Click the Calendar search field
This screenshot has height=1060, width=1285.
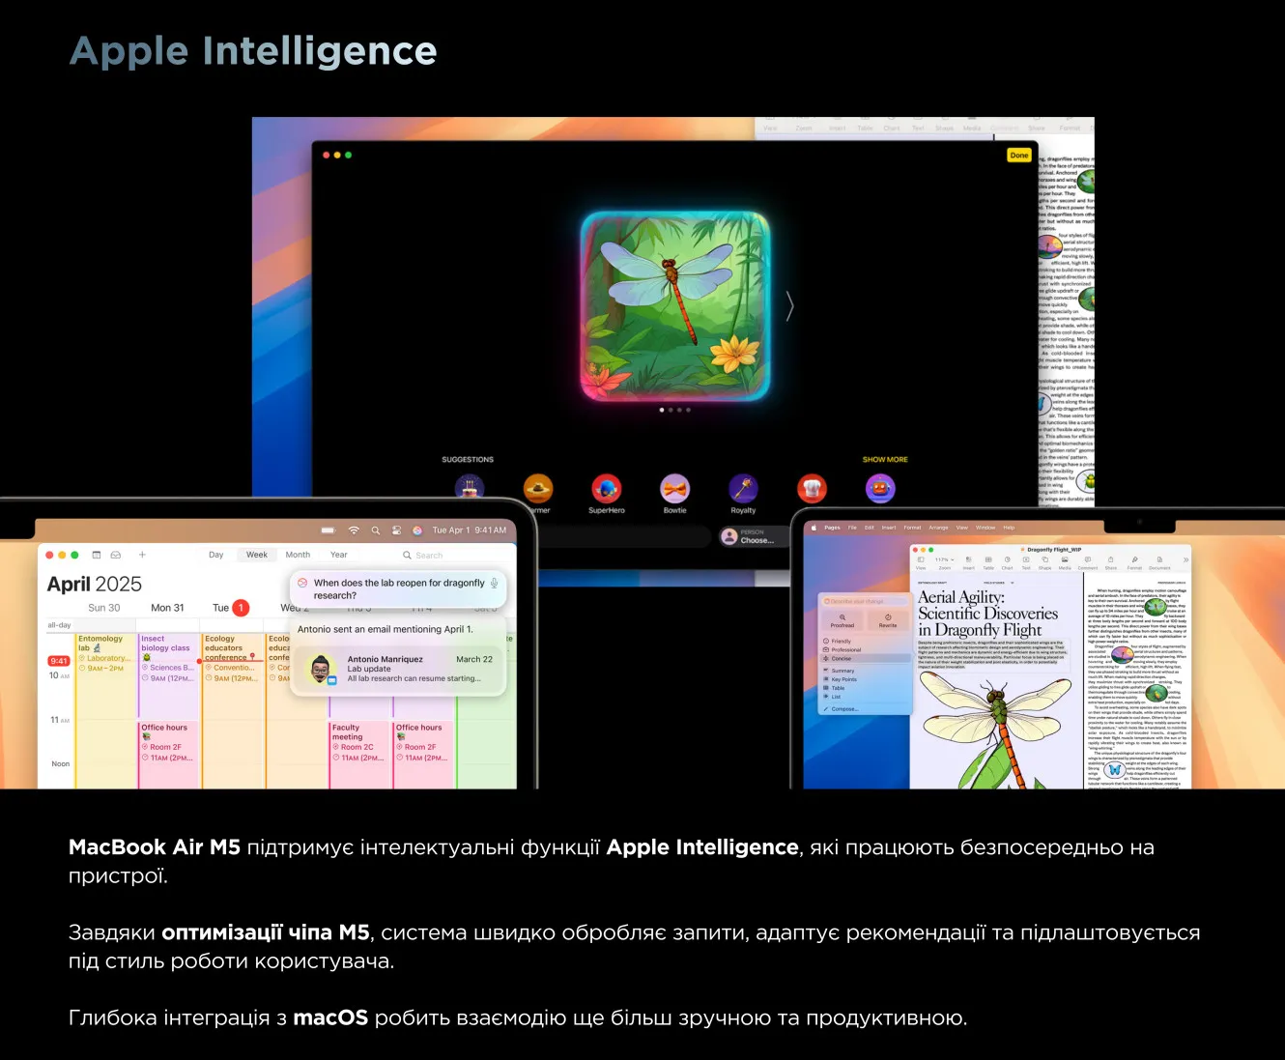pos(429,556)
